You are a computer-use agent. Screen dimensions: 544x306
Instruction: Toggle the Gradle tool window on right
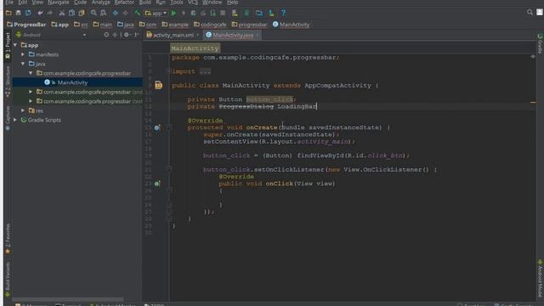540,43
